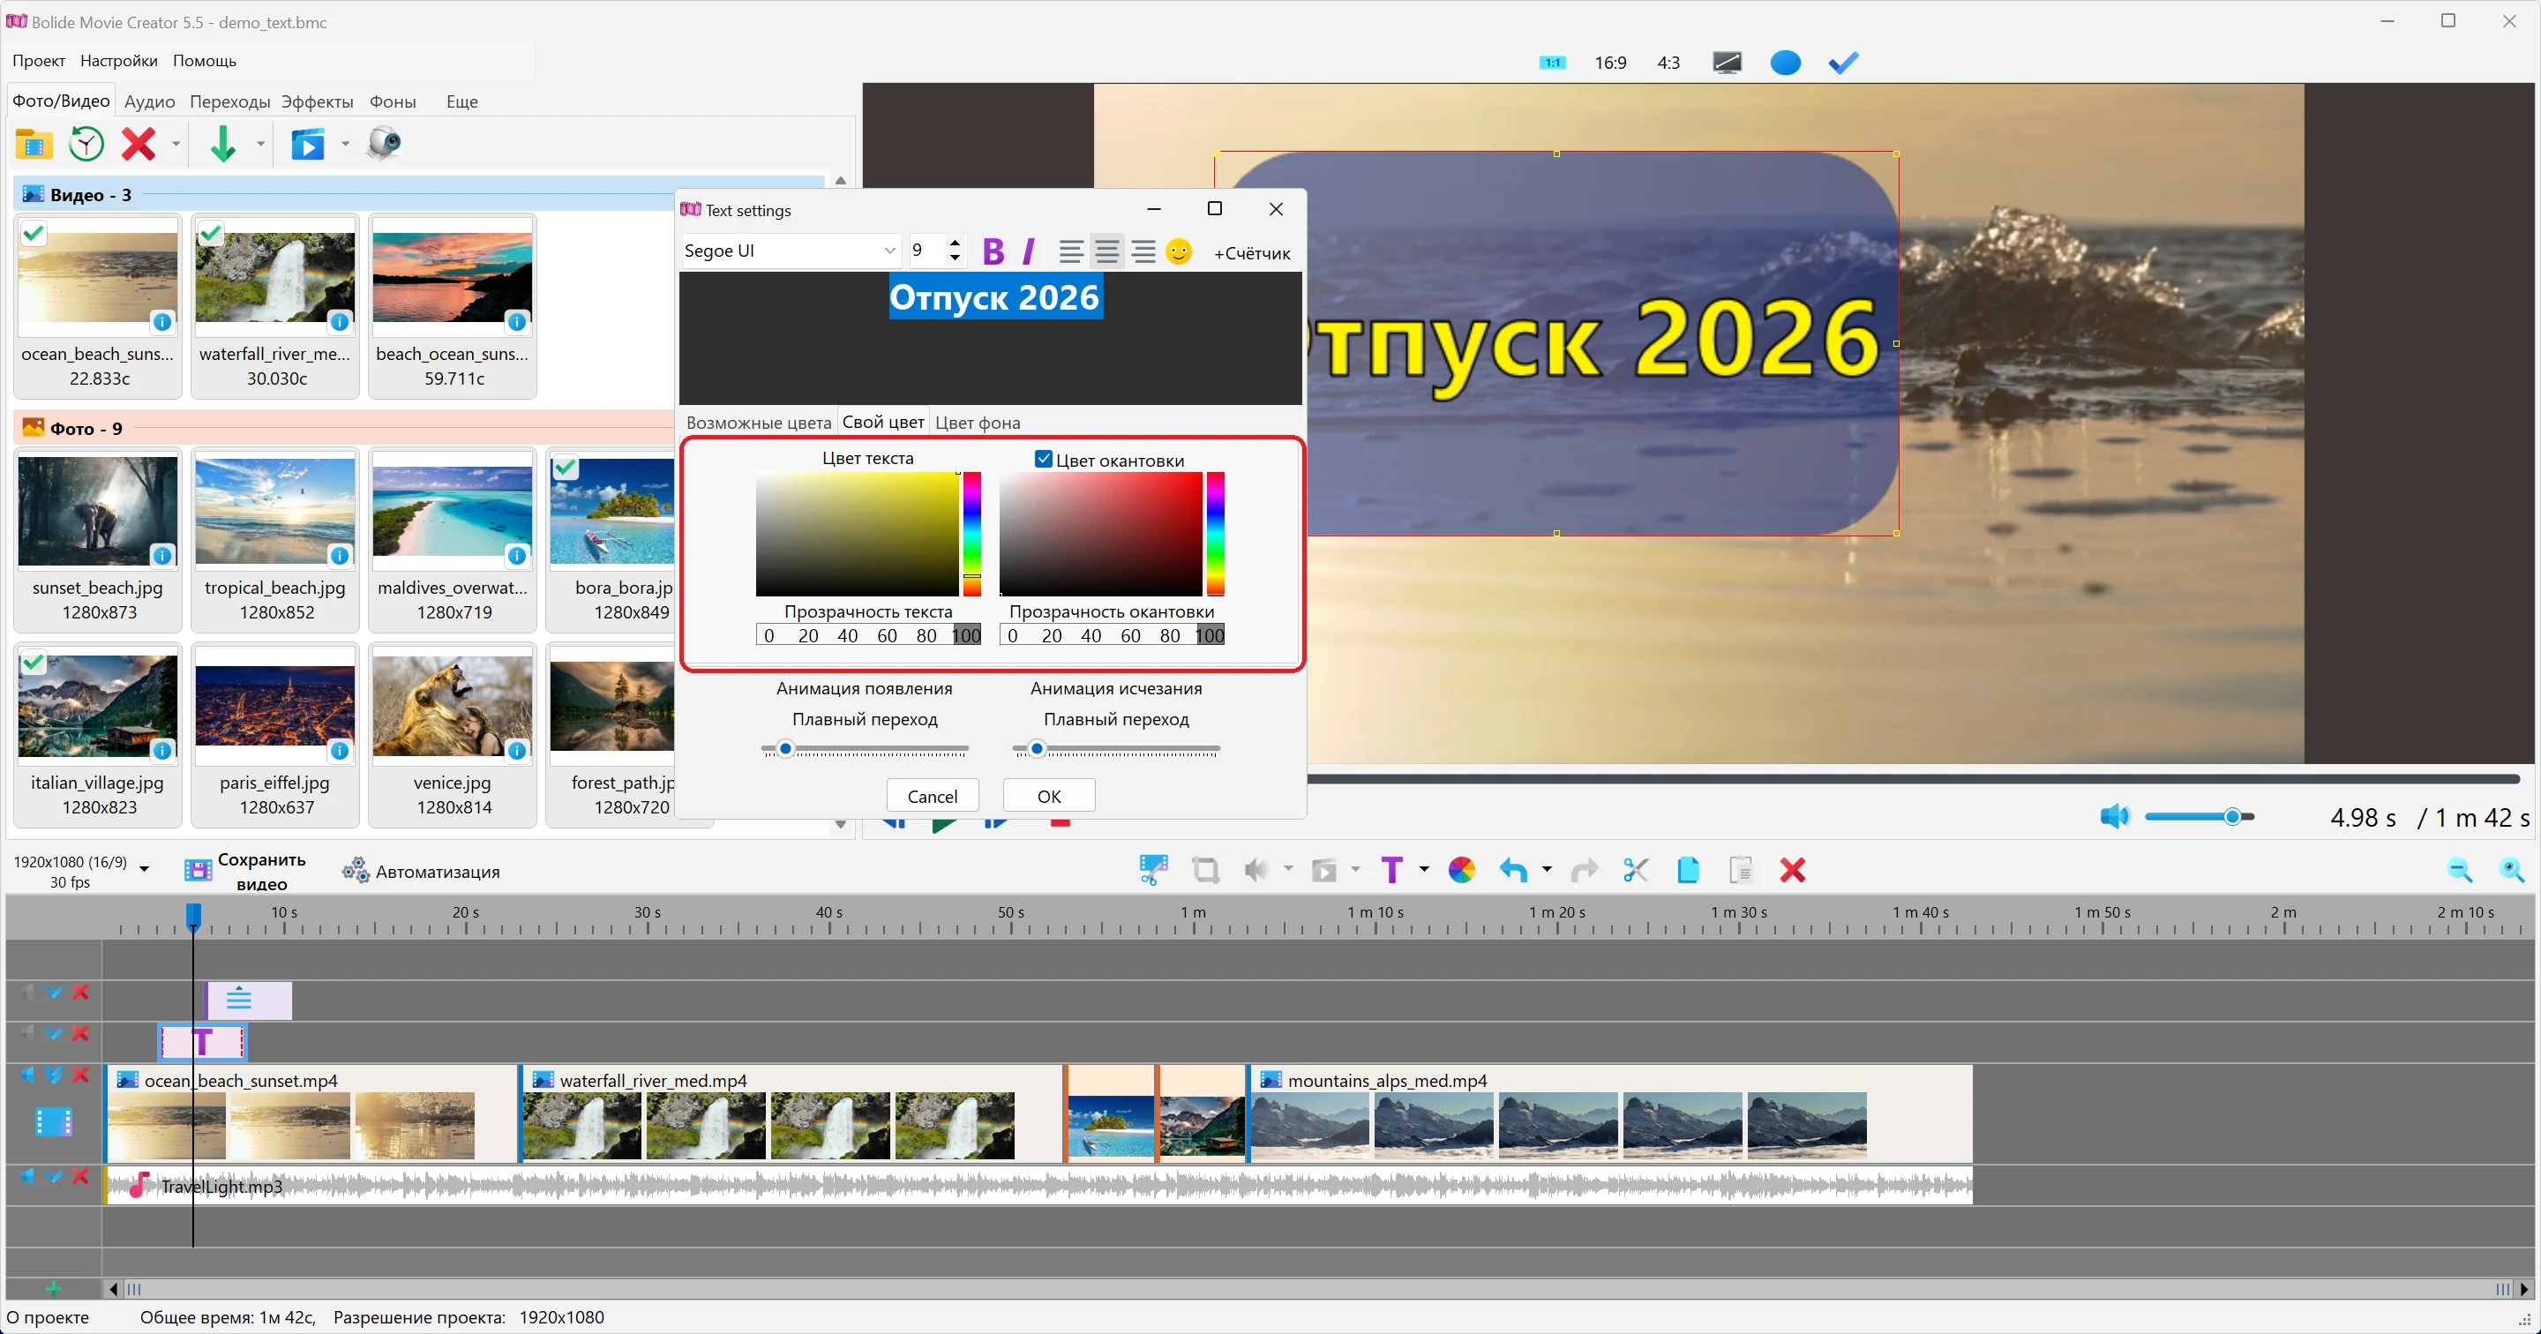Image resolution: width=2541 pixels, height=1334 pixels.
Task: Align text right in Text settings
Action: click(x=1143, y=251)
